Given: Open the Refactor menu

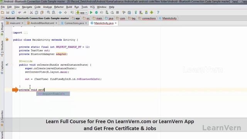Looking at the screenshot, I should point(59,7).
